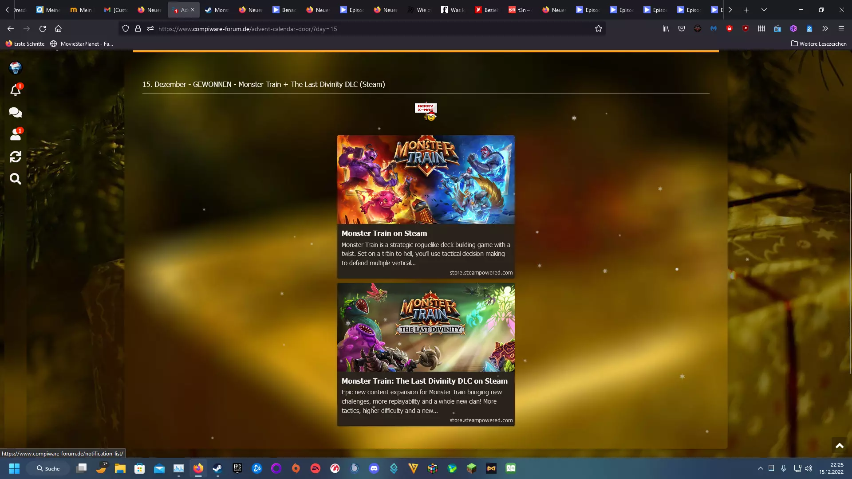Click the 15. Dezember GEWONNEN heading text
The width and height of the screenshot is (852, 479).
pos(264,84)
